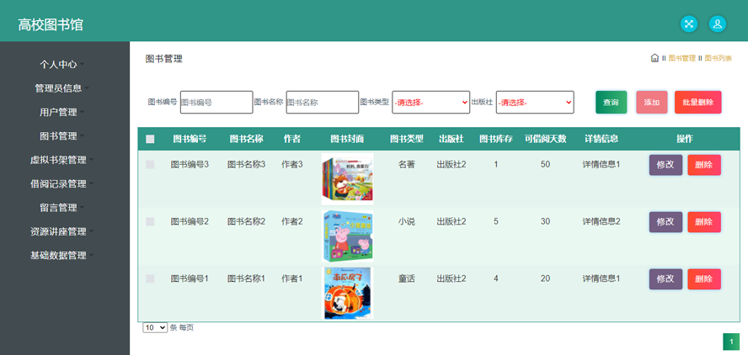Click the 图书列表 breadcrumb link
This screenshot has height=355, width=748.
tap(718, 58)
